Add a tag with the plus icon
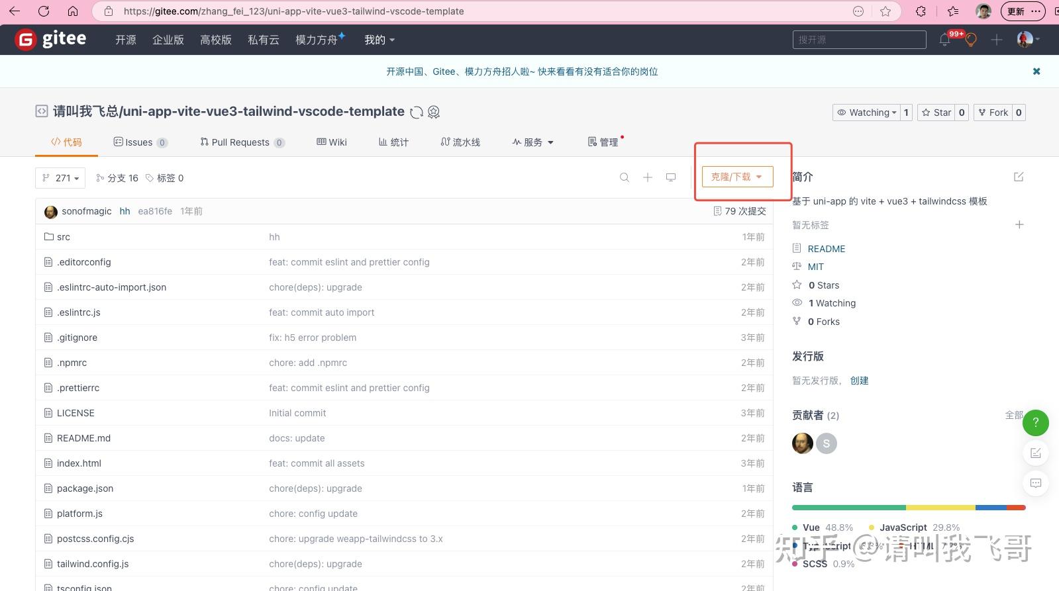Image resolution: width=1059 pixels, height=591 pixels. click(1019, 225)
